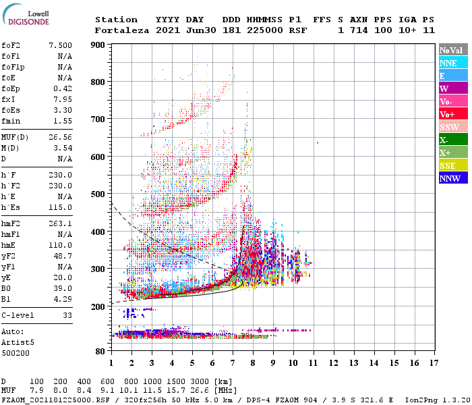Click the foF2 value 7.500

61,45
